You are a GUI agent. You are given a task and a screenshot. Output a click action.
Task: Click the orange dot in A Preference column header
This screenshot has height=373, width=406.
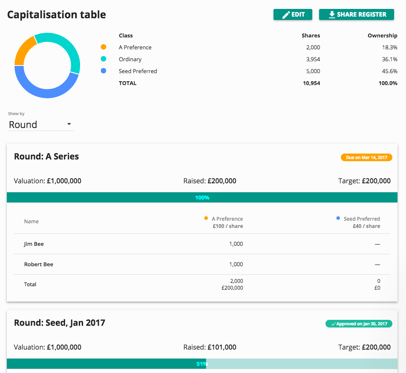[x=206, y=218]
